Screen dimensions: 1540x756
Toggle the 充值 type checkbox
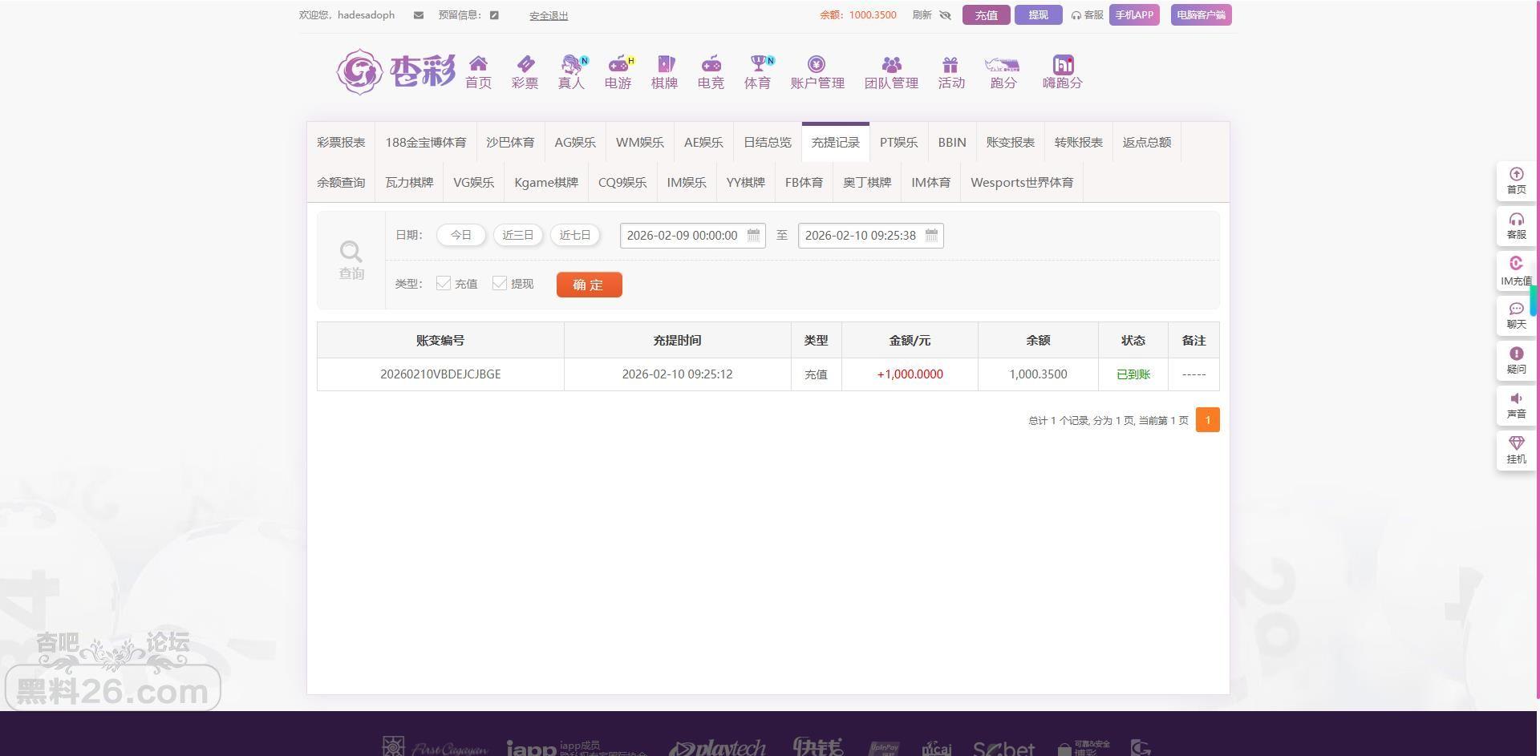pyautogui.click(x=444, y=283)
